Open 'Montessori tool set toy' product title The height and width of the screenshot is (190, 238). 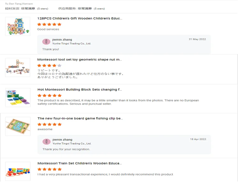point(80,60)
